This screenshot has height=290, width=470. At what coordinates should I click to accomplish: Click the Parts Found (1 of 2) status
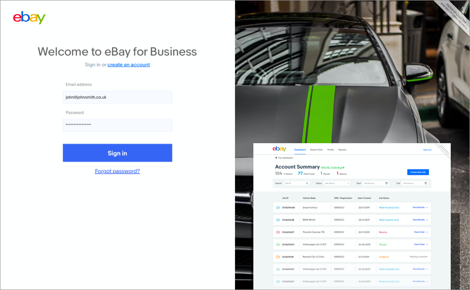389,220
